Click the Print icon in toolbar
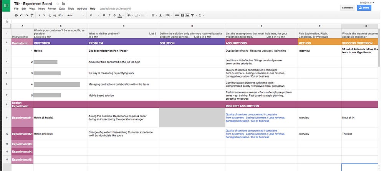384x171 pixels. point(16,15)
